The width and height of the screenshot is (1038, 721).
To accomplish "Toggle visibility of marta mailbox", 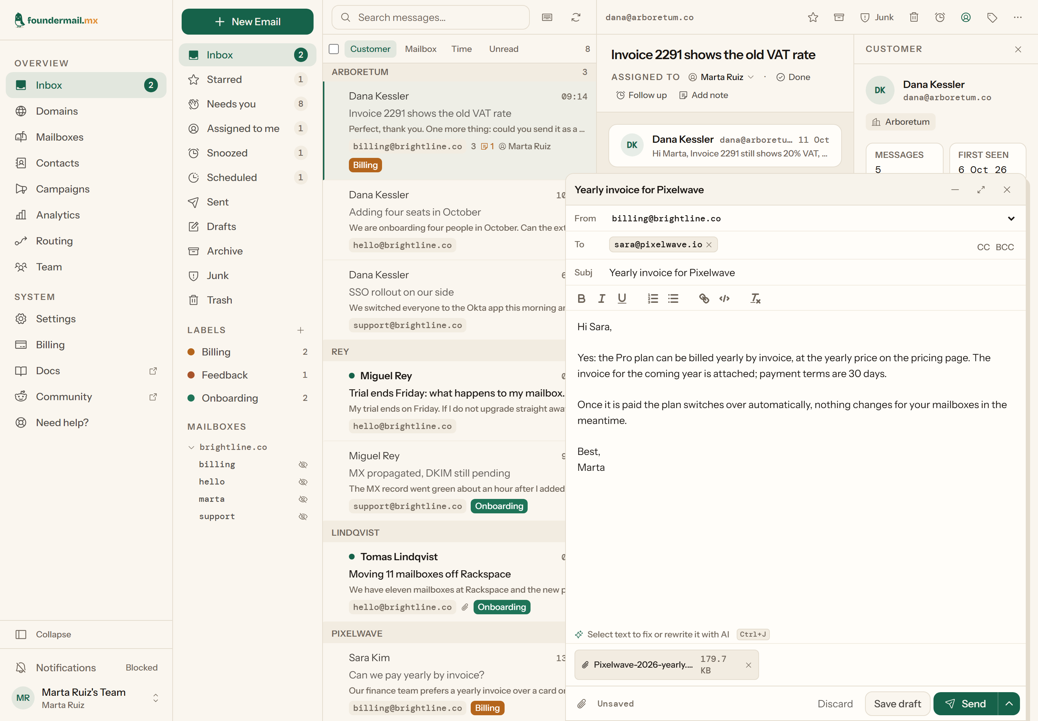I will pyautogui.click(x=303, y=499).
